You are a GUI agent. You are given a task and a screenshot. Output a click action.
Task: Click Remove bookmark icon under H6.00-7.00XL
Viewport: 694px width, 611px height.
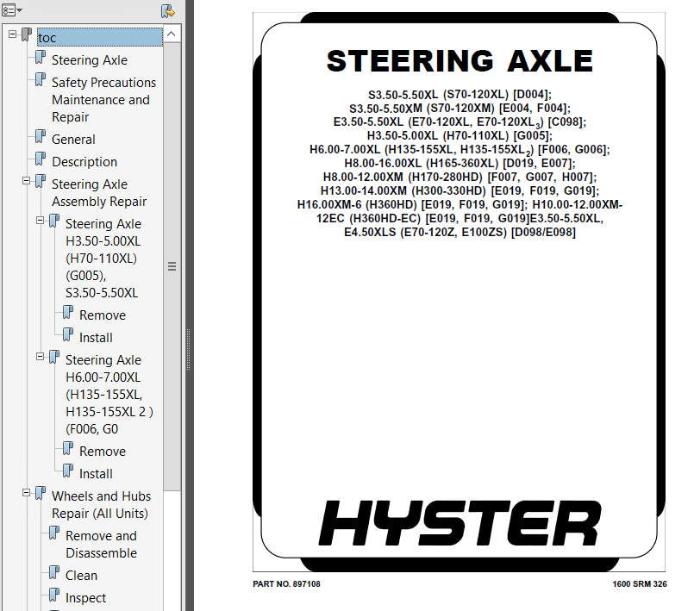click(x=68, y=449)
